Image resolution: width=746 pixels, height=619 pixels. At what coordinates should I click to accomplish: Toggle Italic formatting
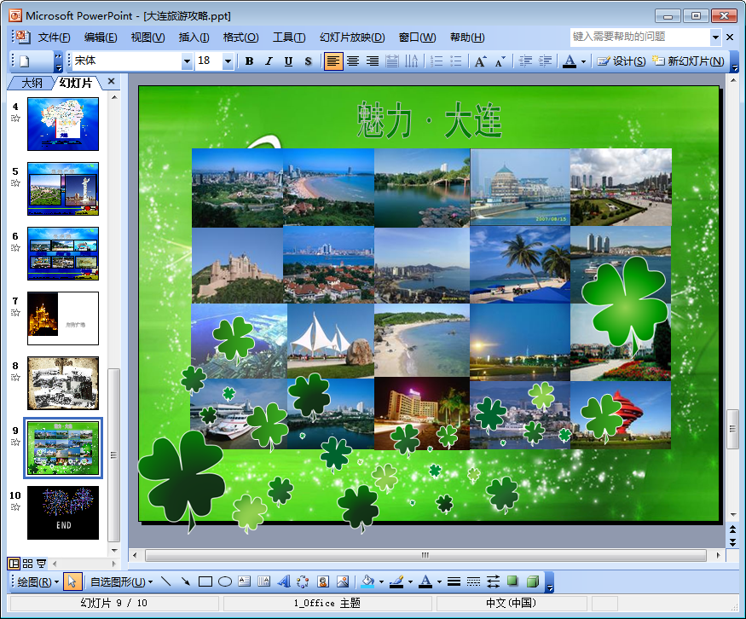[x=269, y=61]
